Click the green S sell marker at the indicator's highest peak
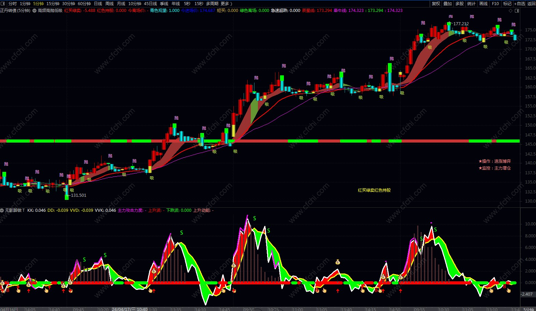The width and height of the screenshot is (536, 311). click(x=255, y=218)
